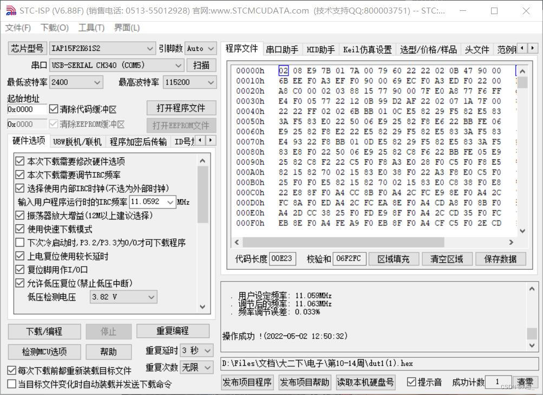Image resolution: width=543 pixels, height=395 pixels.
Task: Switch to the 串口助手 tab
Action: point(282,49)
